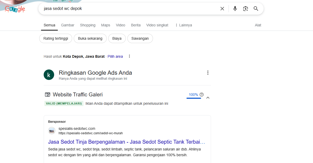Toggle the Rating tertinggi filter chip

(55, 38)
